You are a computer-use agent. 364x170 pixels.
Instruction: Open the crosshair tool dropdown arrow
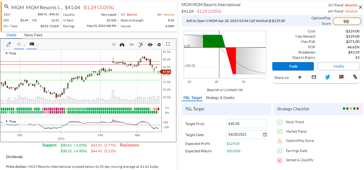[x=24, y=45]
